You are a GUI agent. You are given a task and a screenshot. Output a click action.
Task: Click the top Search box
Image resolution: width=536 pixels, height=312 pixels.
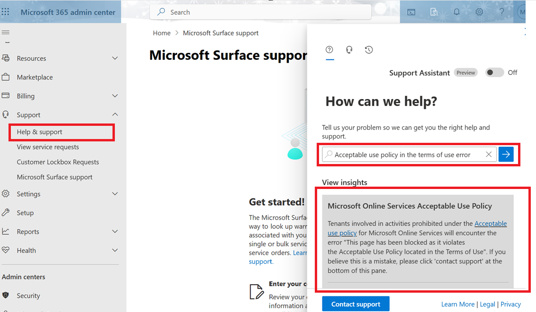[x=260, y=12]
